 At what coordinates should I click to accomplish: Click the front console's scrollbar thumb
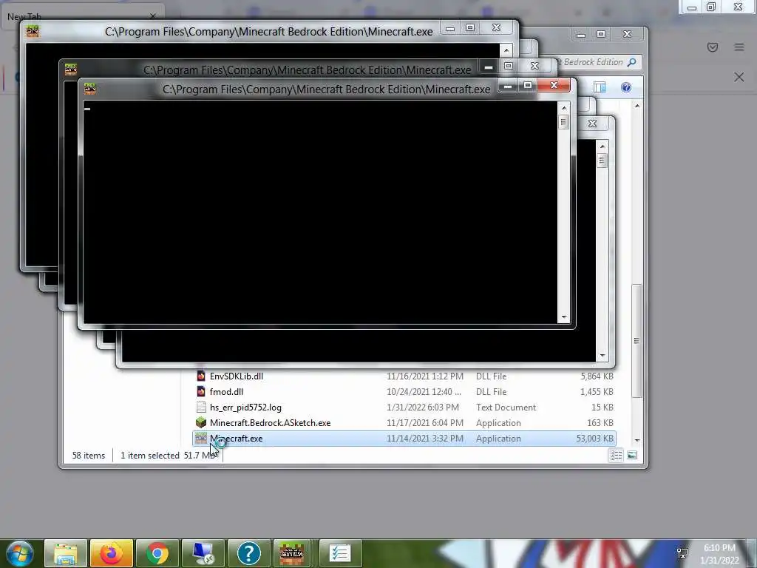[x=563, y=122]
